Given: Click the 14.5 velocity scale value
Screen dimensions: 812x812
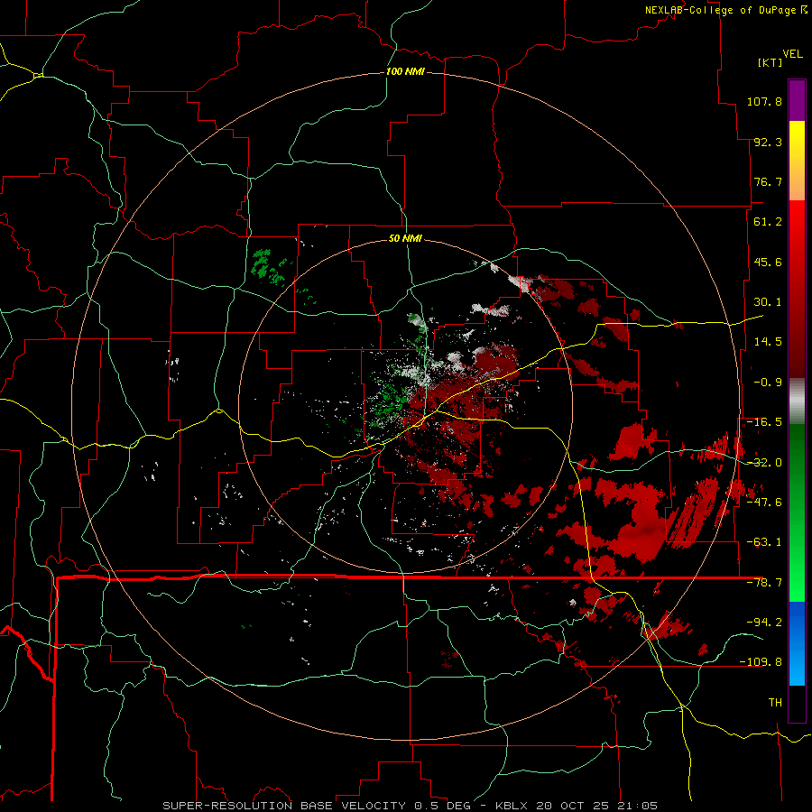Looking at the screenshot, I should [768, 342].
